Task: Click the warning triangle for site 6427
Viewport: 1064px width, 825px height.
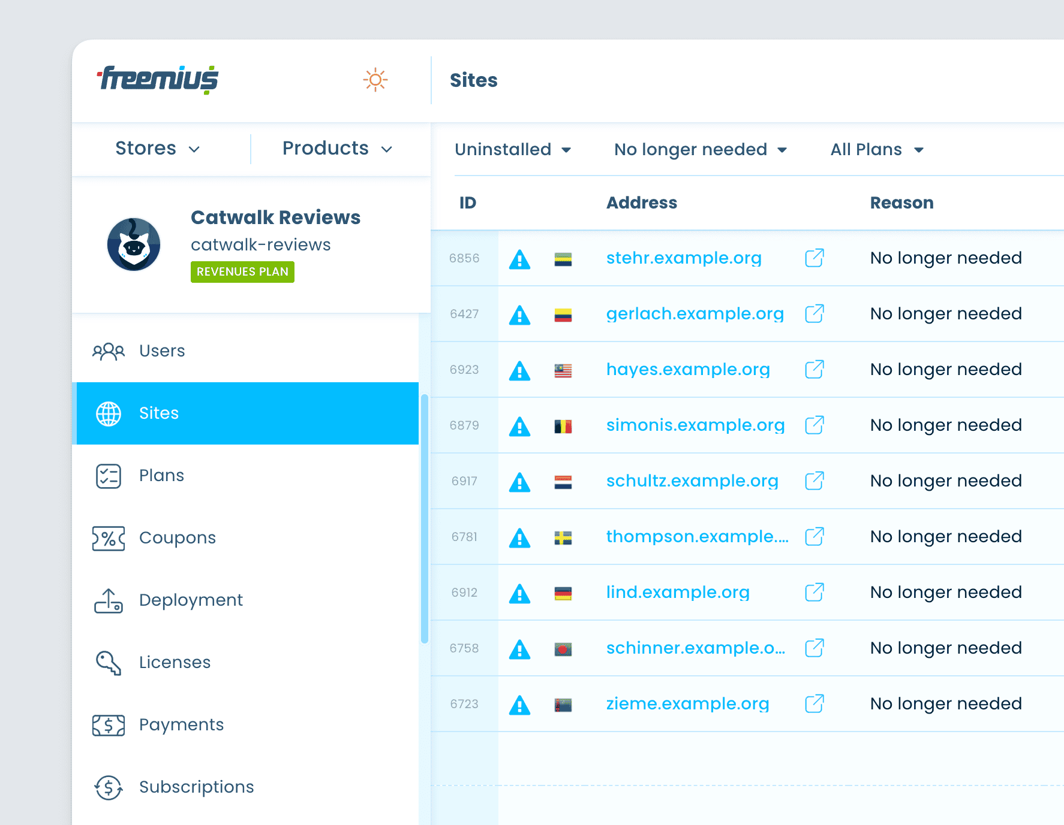Action: click(x=519, y=315)
